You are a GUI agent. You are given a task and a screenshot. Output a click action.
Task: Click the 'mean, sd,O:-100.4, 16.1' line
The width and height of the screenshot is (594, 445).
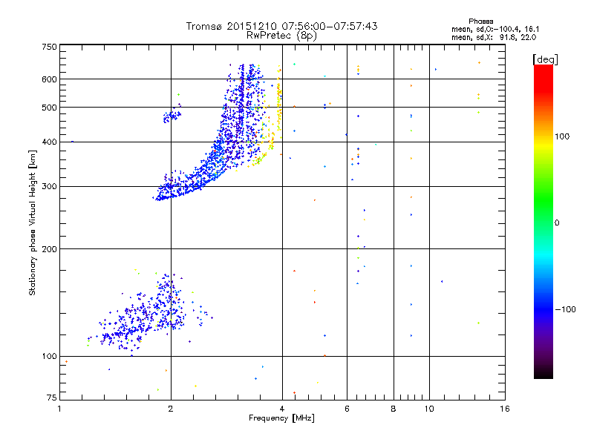[x=495, y=29]
